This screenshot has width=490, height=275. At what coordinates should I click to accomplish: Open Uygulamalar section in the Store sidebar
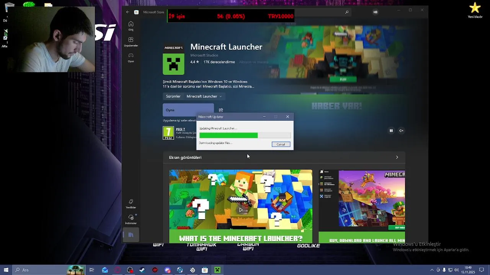click(x=131, y=42)
